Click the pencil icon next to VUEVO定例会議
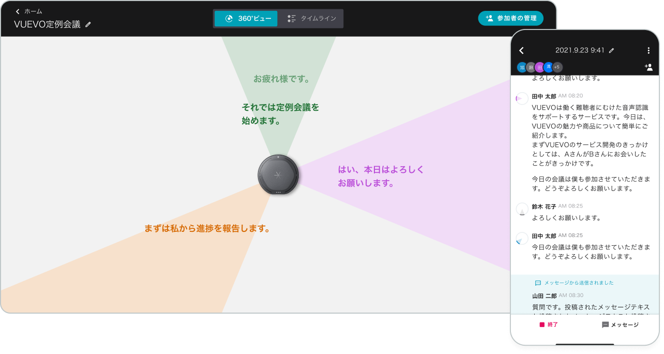The image size is (664, 354). click(x=88, y=24)
